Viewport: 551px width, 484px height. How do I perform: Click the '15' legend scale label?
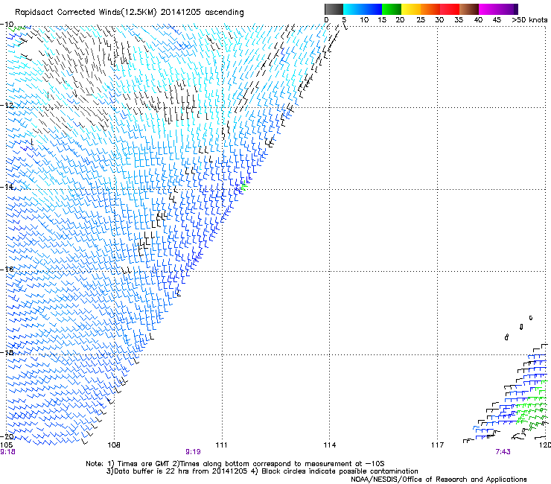[x=382, y=20]
